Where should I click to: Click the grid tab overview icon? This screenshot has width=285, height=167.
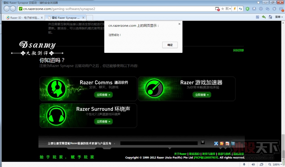257,17
